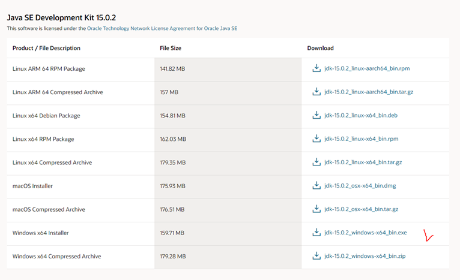Select the Java SE Development Kit 15.0.2 heading
This screenshot has height=280, width=460.
point(61,17)
